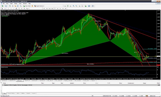Toggle the Expert Advisors button
The width and height of the screenshot is (161, 97).
[x=39, y=6]
